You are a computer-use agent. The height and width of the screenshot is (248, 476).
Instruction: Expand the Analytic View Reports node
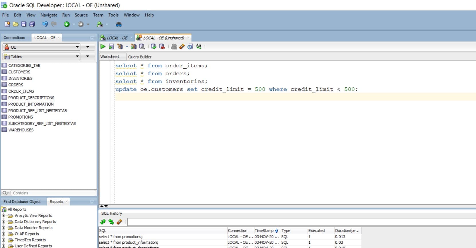[3, 216]
